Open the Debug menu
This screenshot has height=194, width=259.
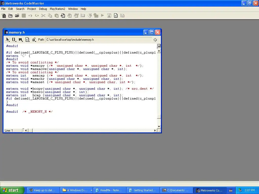click(x=43, y=9)
